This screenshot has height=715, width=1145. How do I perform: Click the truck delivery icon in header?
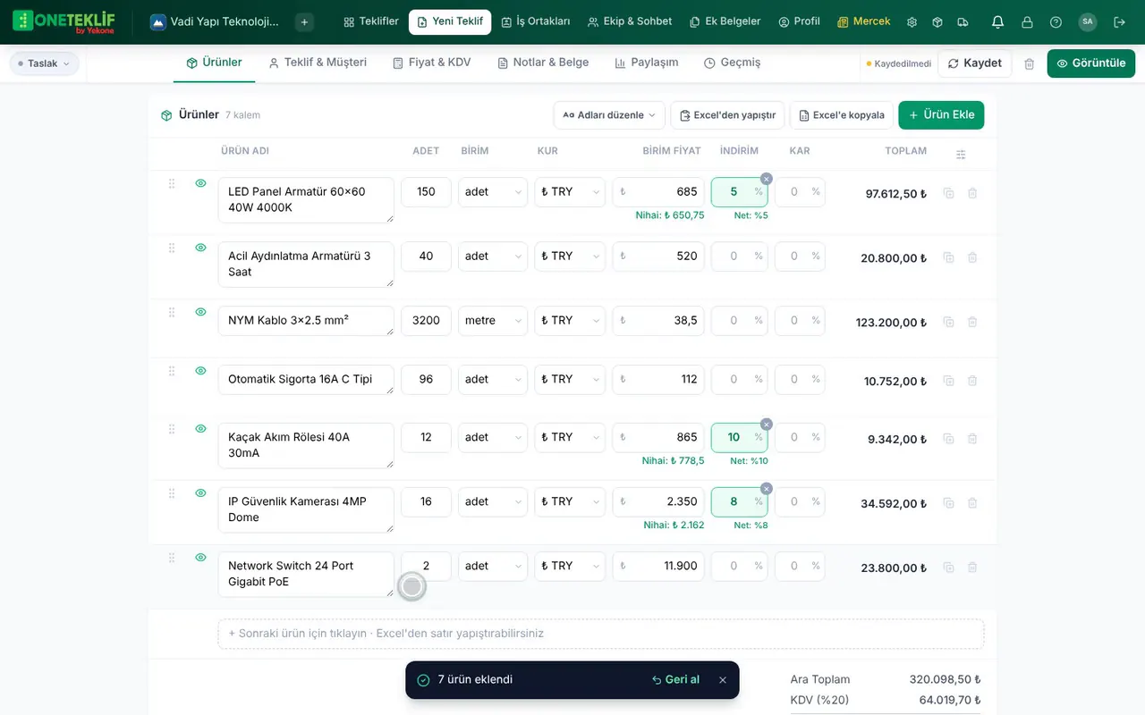pos(963,21)
